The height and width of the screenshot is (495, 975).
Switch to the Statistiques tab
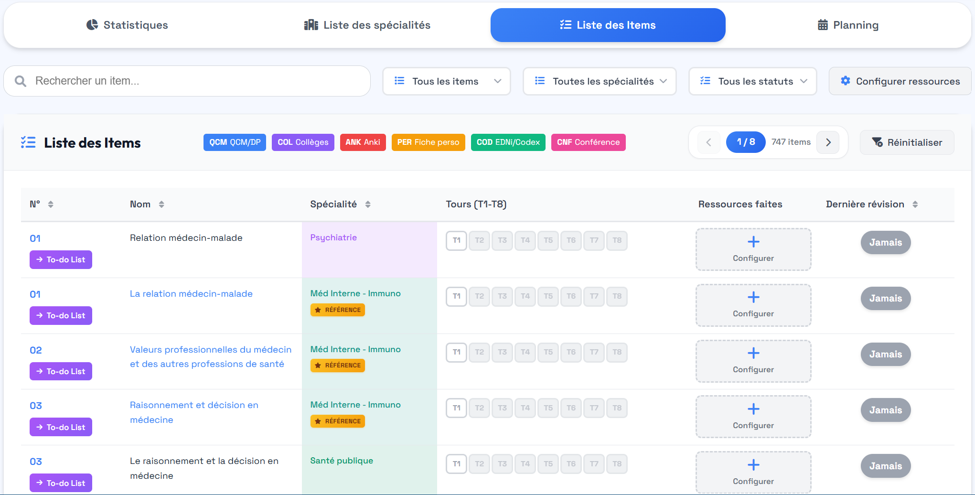point(127,25)
